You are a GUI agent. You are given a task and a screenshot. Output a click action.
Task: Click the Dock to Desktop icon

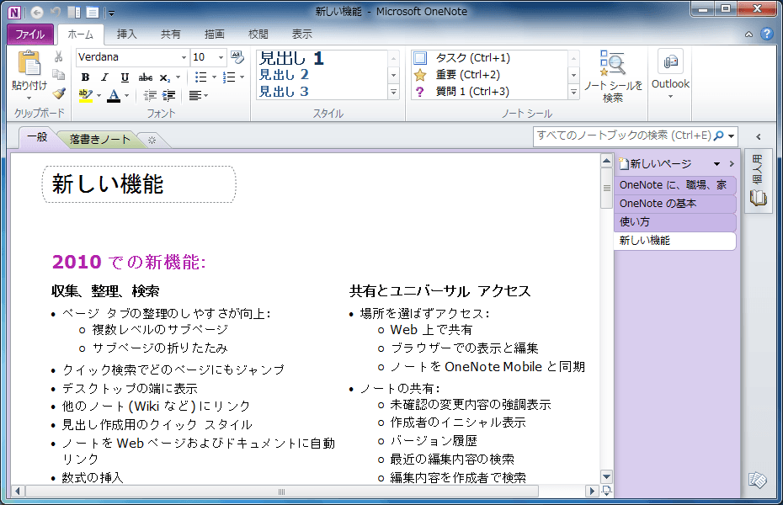[x=74, y=12]
